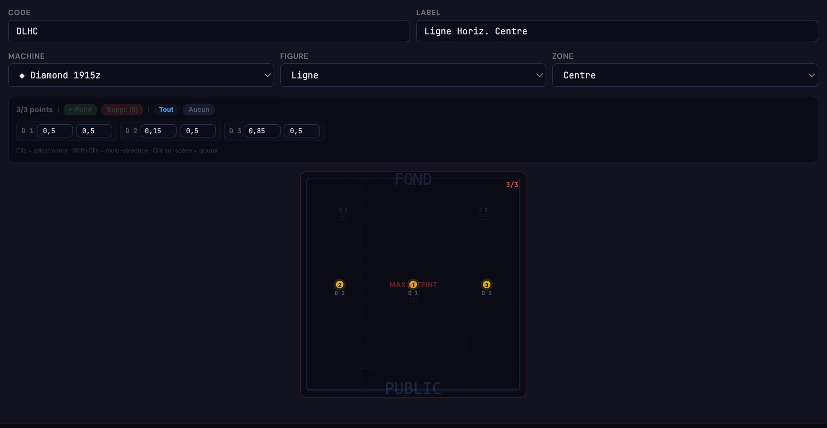Click the faded D 2 ghost marker
The width and height of the screenshot is (827, 428).
[343, 214]
